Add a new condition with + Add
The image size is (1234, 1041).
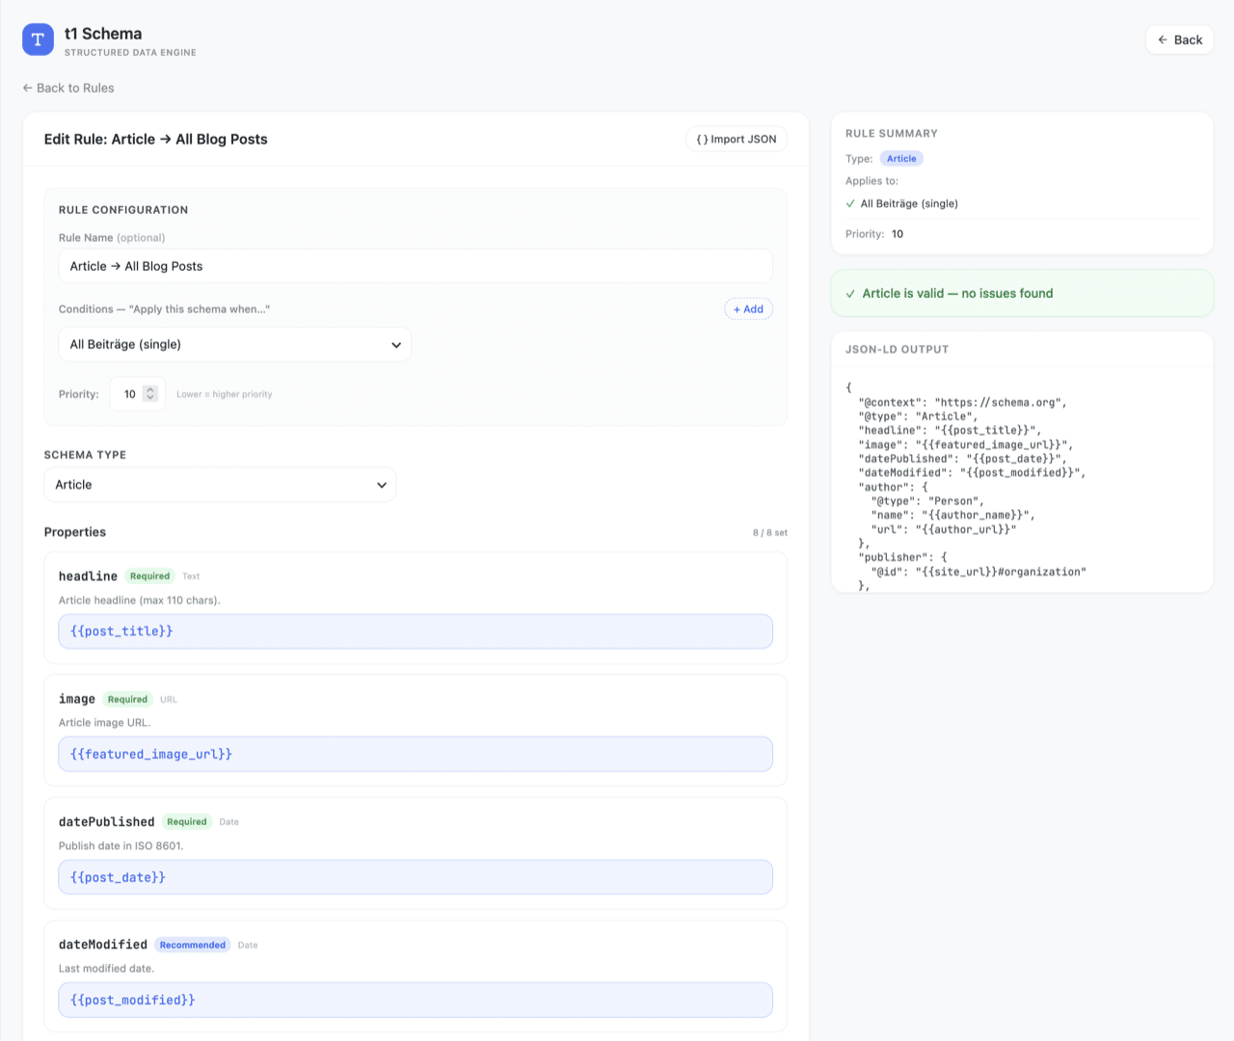(x=748, y=309)
